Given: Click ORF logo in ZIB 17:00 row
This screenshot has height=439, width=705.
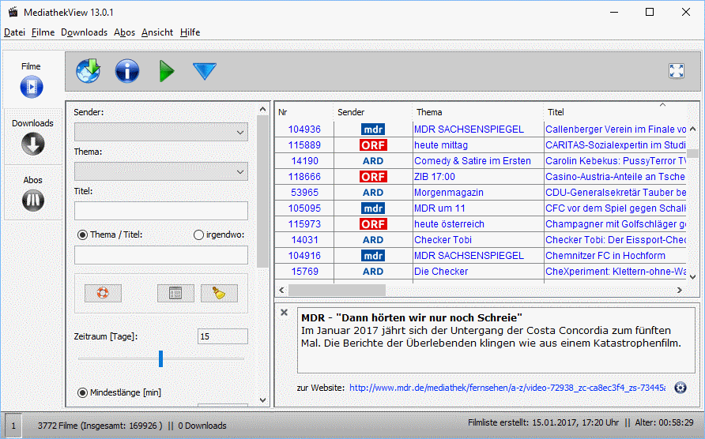Looking at the screenshot, I should point(373,177).
